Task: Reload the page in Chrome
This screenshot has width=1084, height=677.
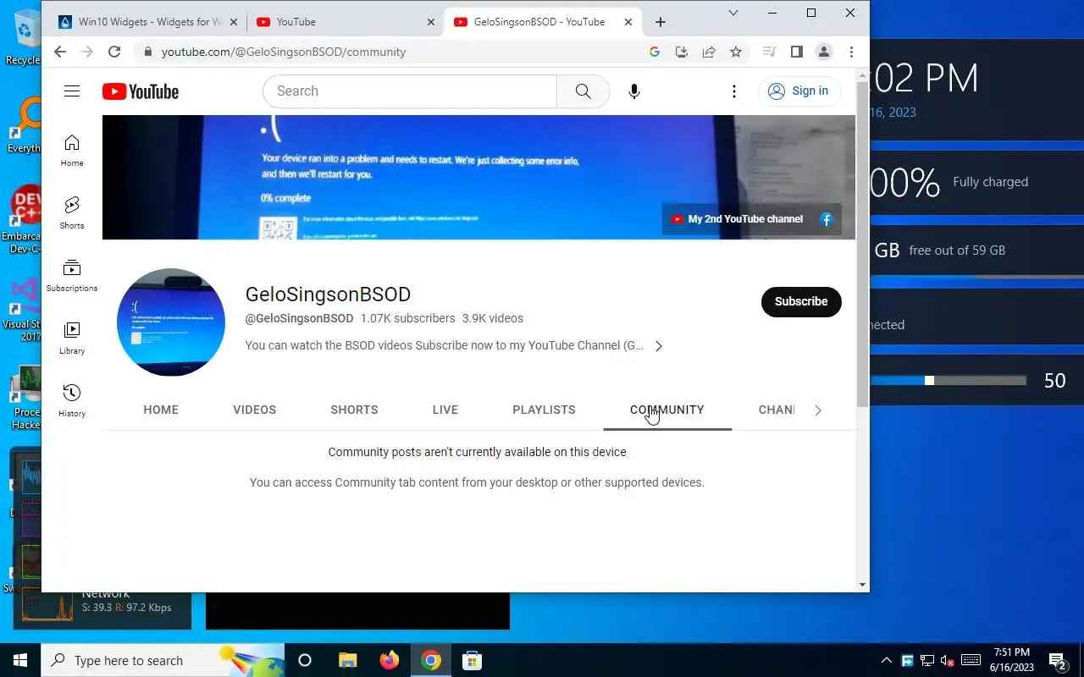Action: [114, 52]
